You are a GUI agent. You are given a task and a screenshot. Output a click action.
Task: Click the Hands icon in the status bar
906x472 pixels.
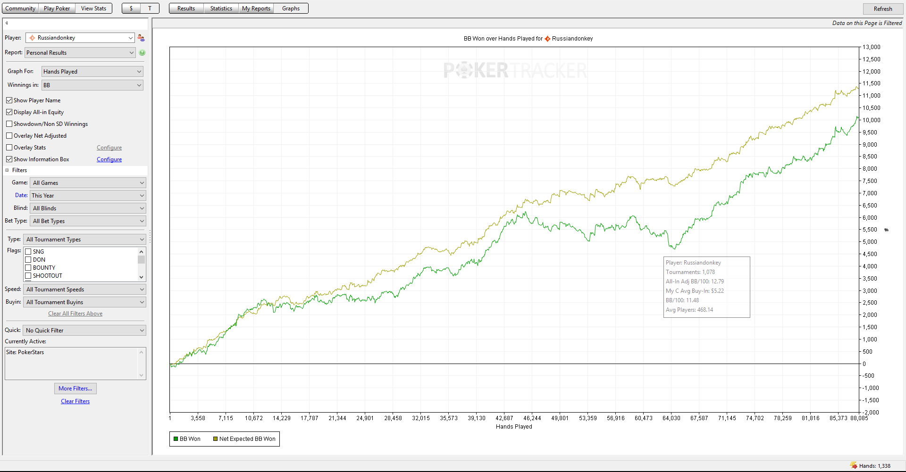click(x=854, y=465)
